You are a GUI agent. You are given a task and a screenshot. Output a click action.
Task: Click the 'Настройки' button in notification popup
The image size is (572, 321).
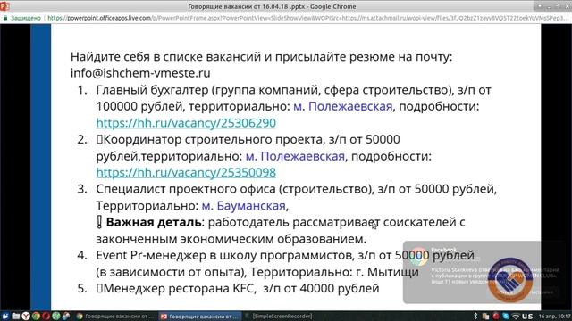coord(541,292)
